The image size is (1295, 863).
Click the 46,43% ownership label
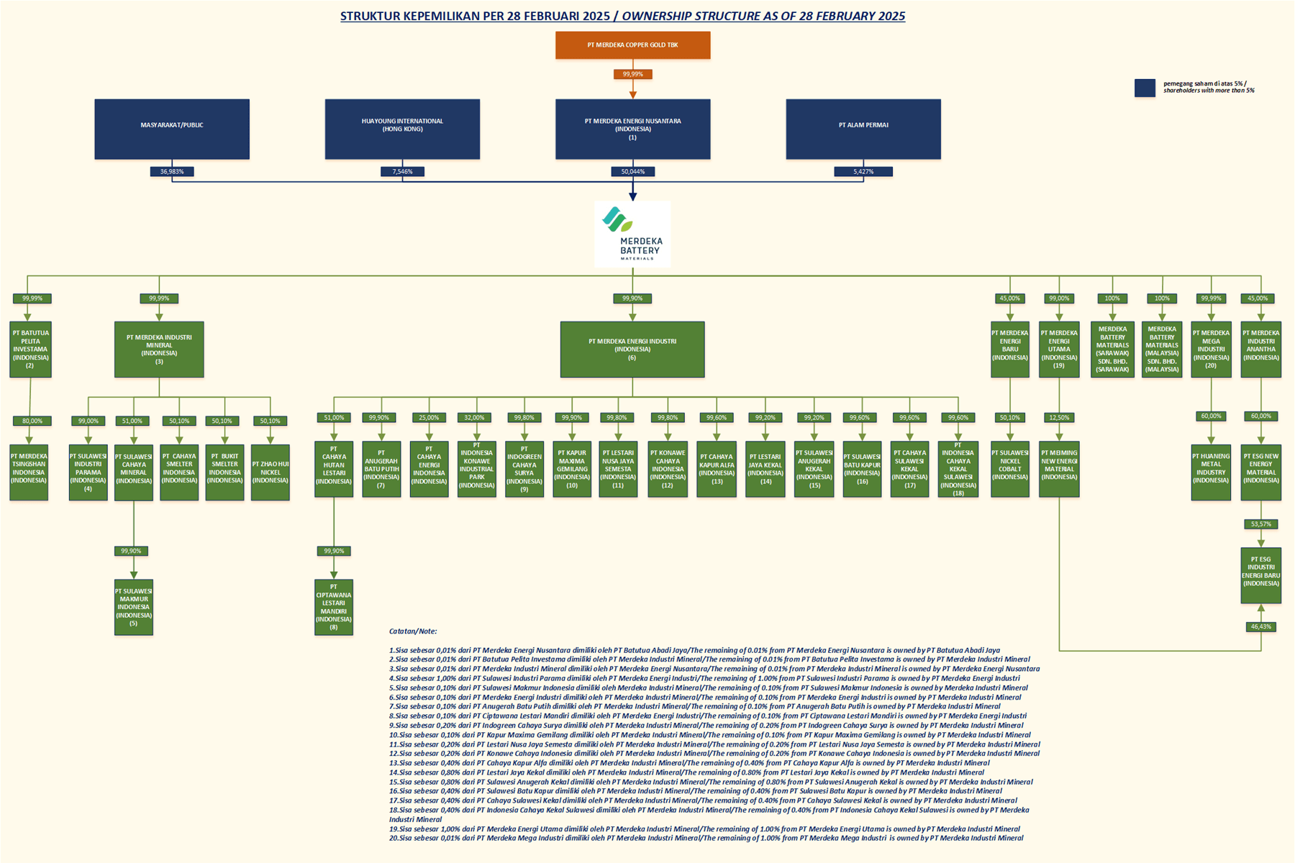[1260, 627]
